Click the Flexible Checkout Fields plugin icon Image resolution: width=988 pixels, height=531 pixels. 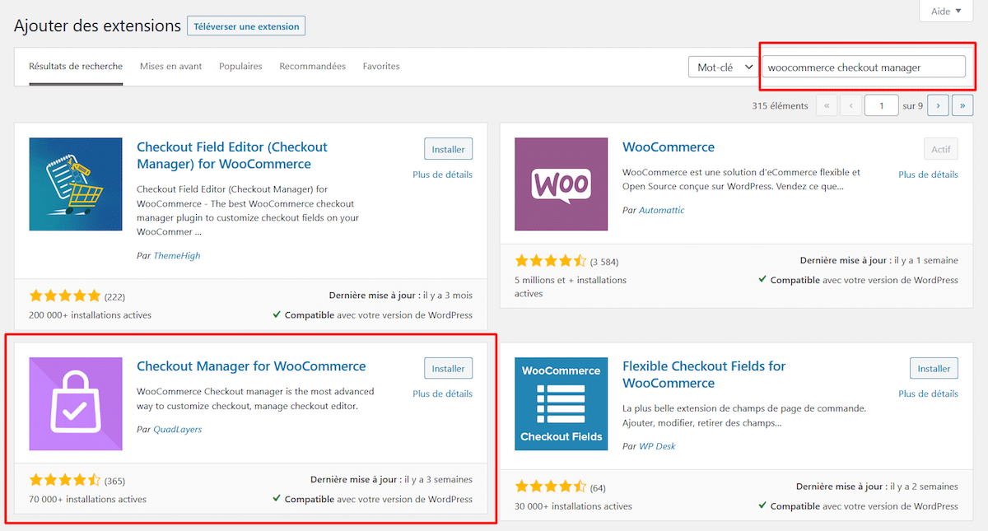coord(561,404)
